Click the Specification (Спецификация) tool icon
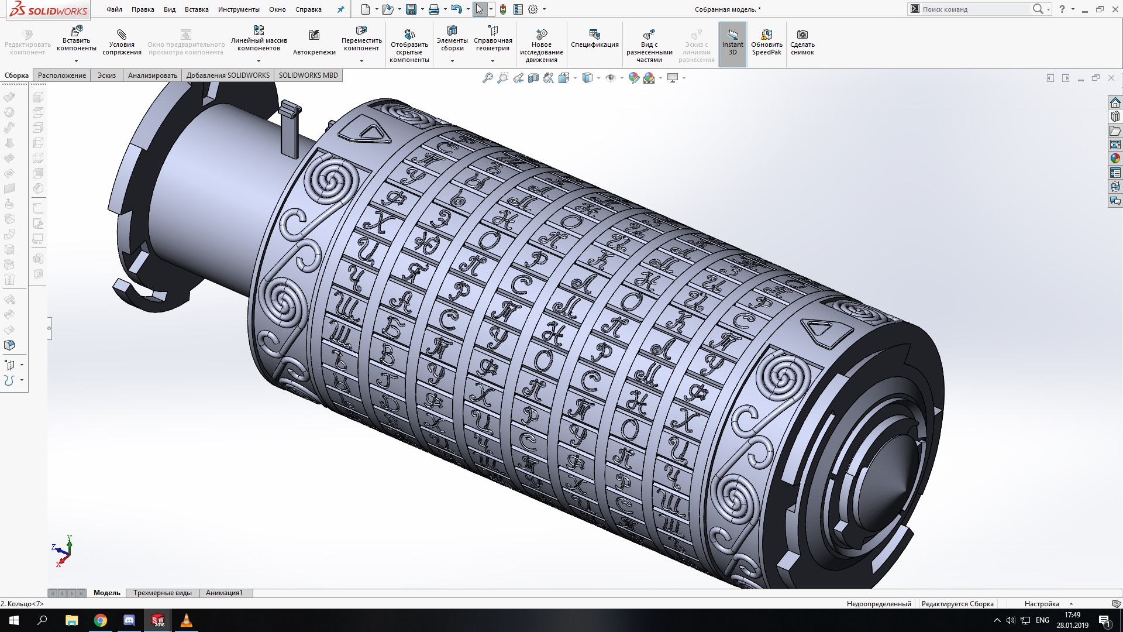 pyautogui.click(x=594, y=35)
